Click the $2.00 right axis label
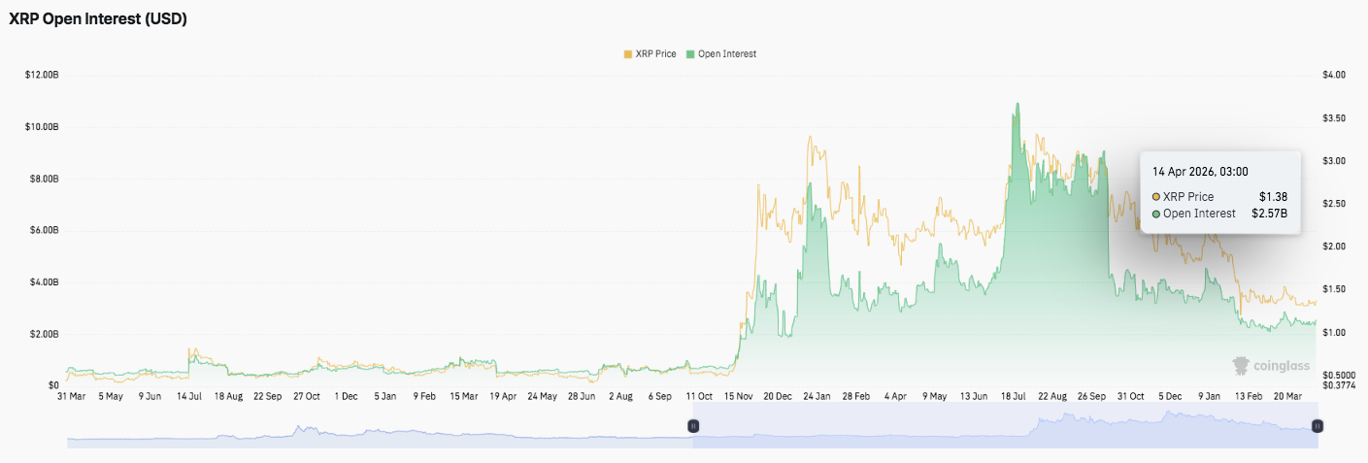 coord(1335,247)
